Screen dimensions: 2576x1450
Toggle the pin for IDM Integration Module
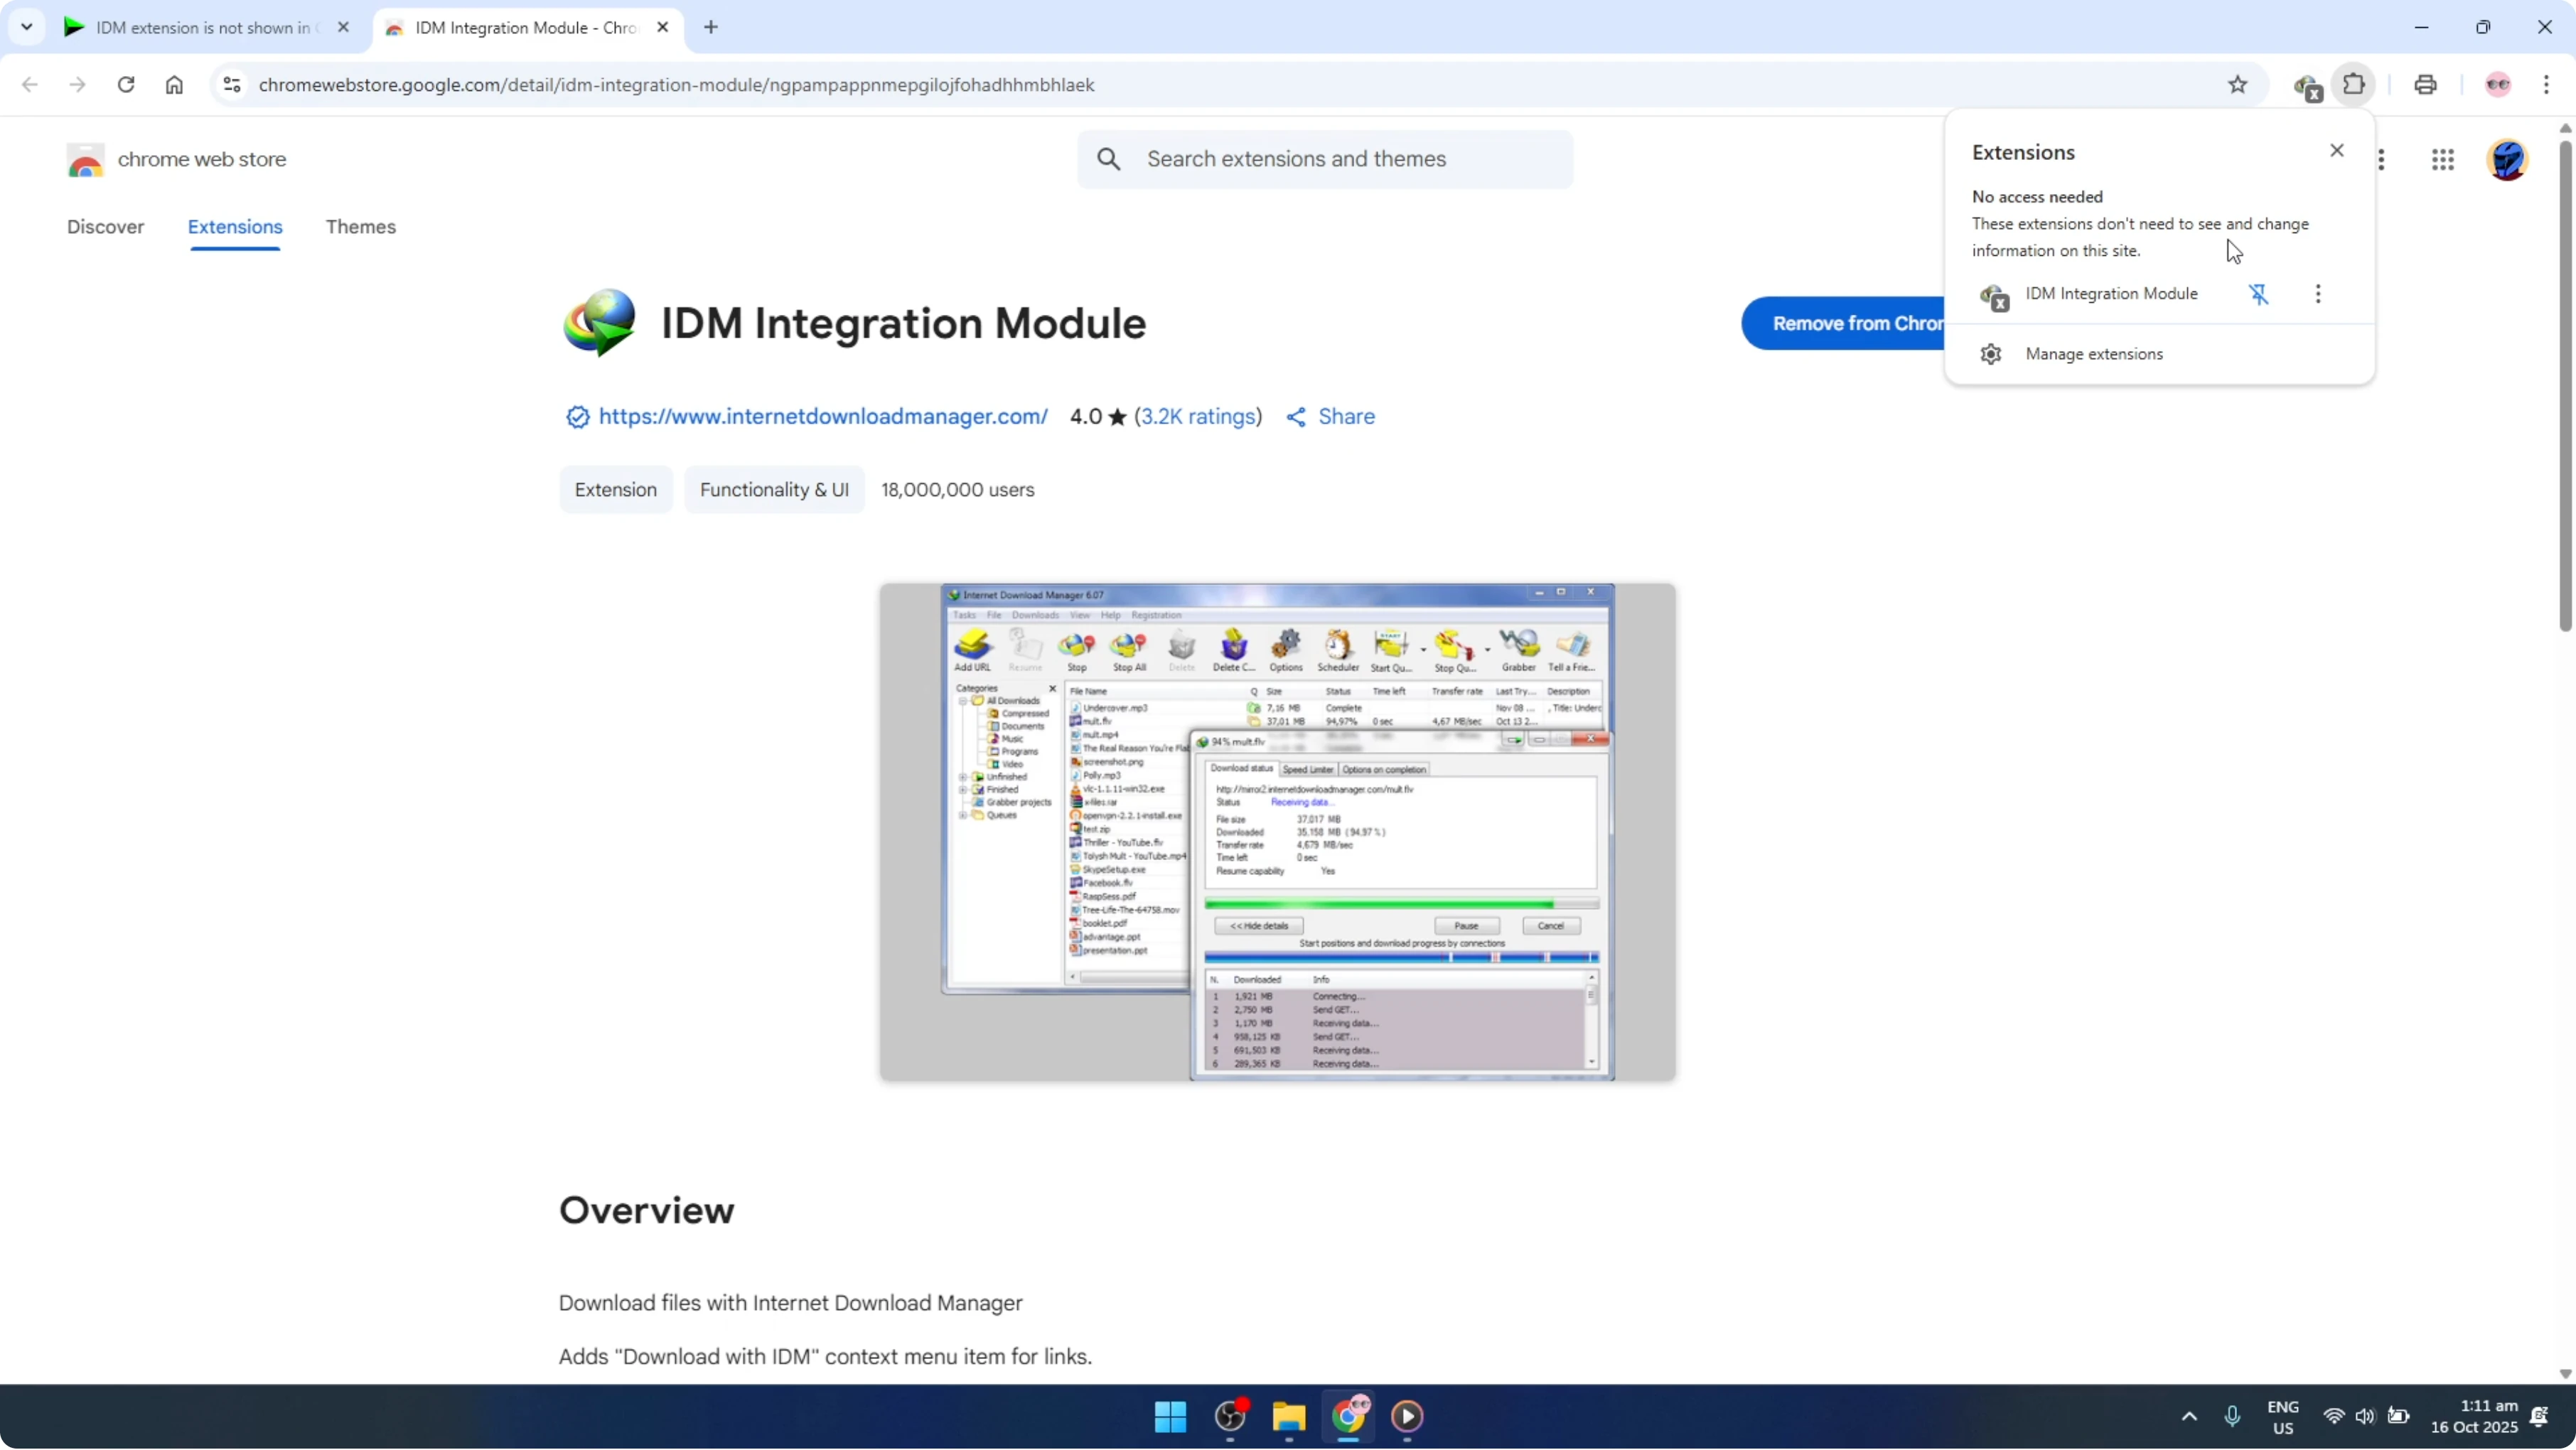coord(2260,294)
